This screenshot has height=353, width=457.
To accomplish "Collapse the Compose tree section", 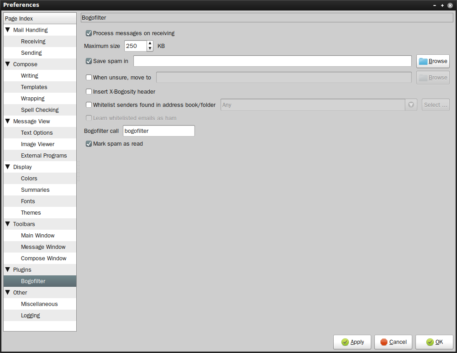I will pyautogui.click(x=8, y=64).
